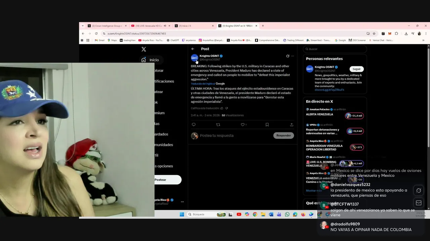Open ChatGPT bookmark

point(173,40)
